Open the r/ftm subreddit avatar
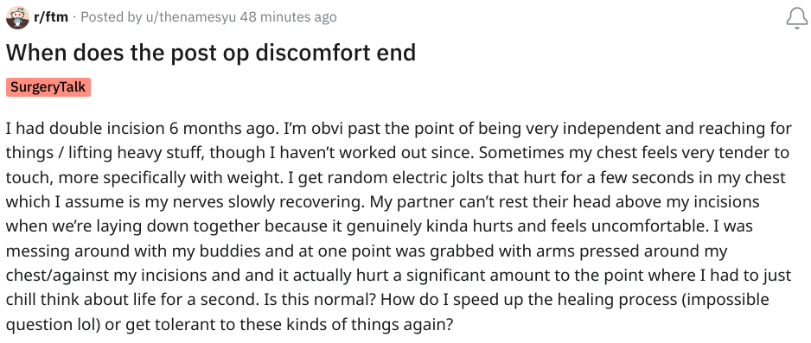Screen dimensions: 811x343 17,18
